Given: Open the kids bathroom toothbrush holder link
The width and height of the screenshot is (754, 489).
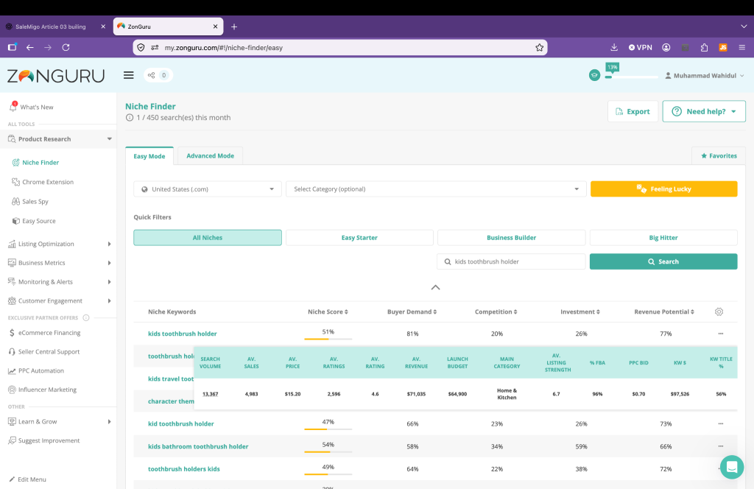Looking at the screenshot, I should (198, 446).
